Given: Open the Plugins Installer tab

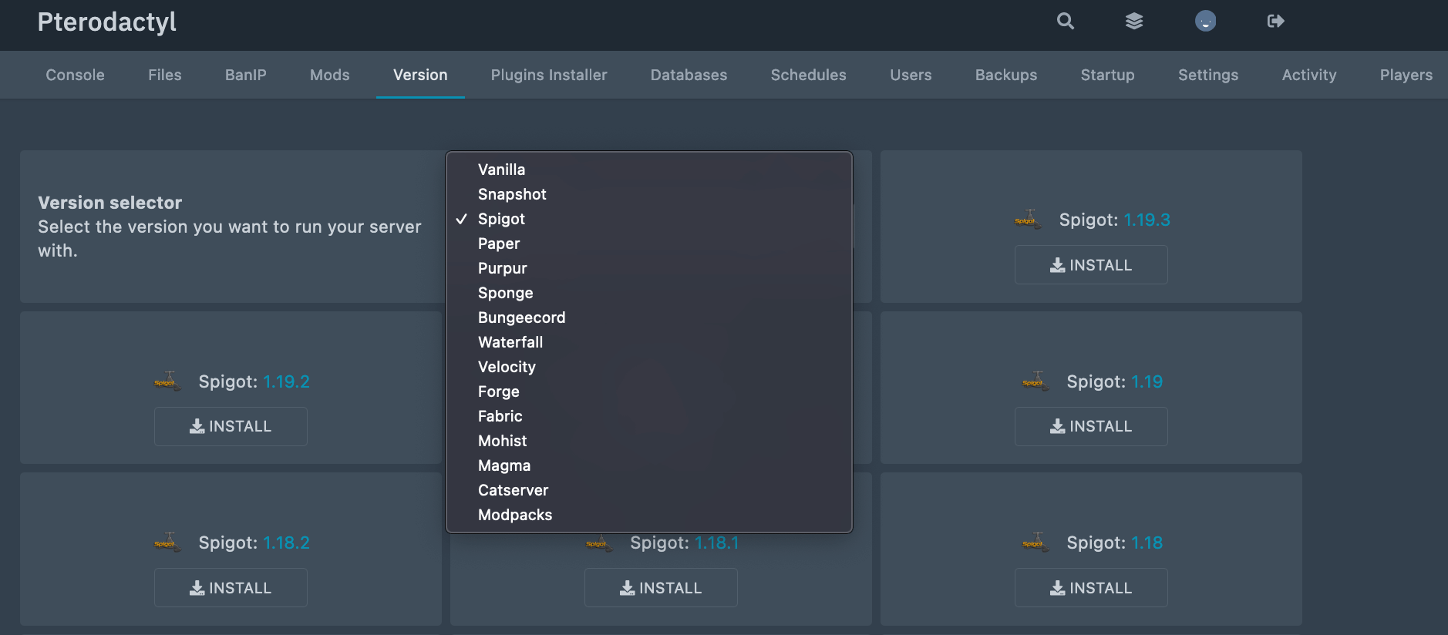Looking at the screenshot, I should [x=549, y=75].
